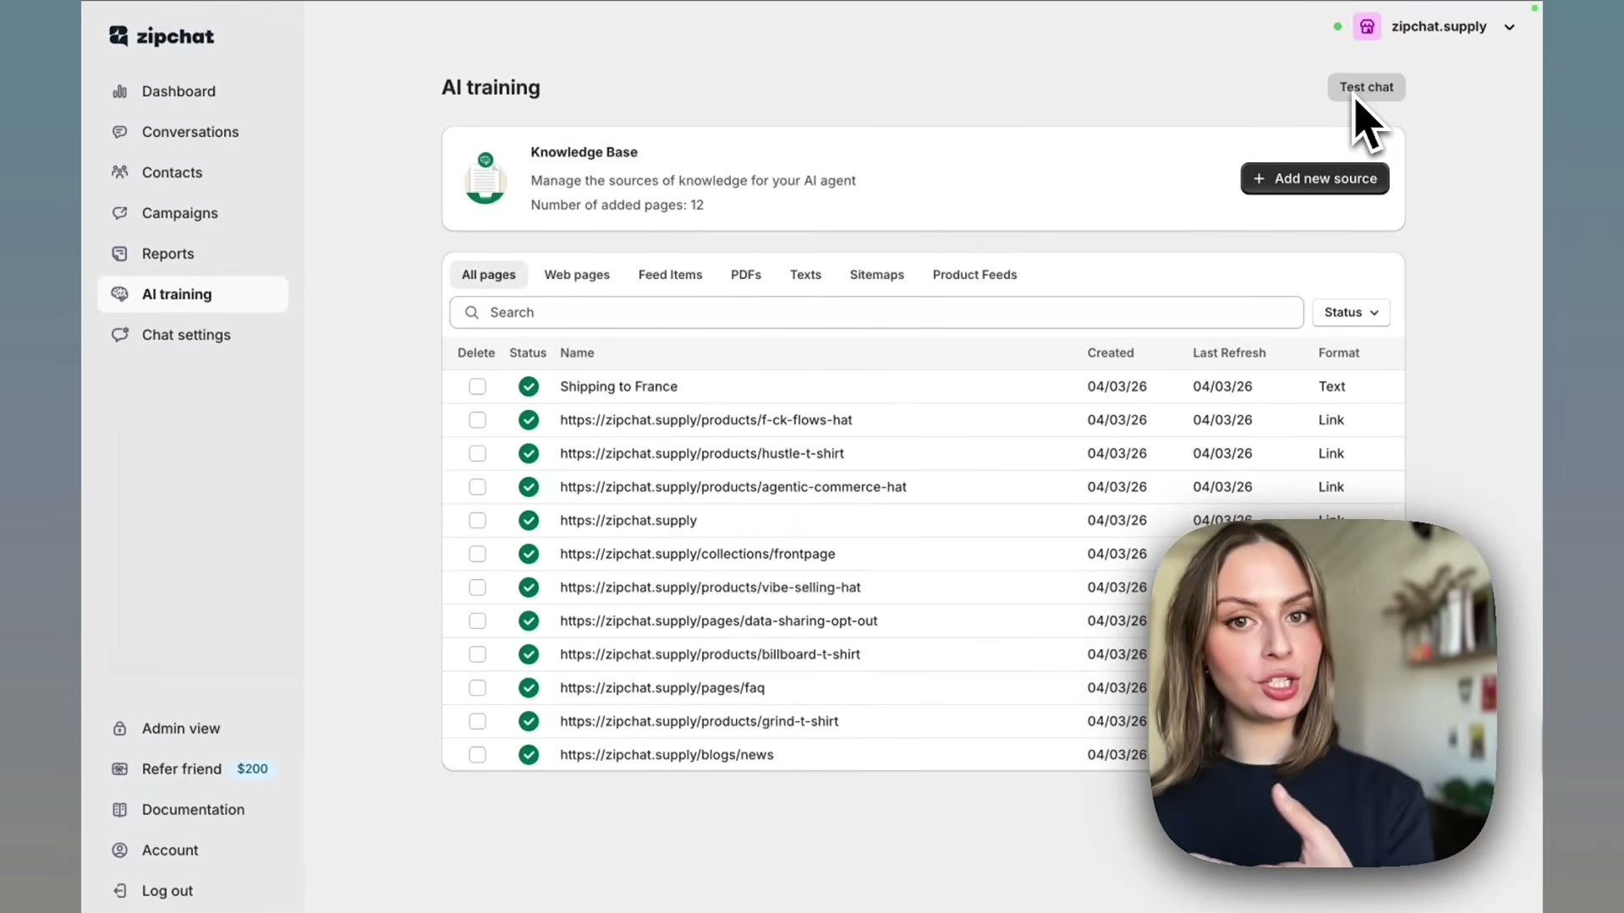
Task: Open the Reports page label
Action: coord(168,254)
